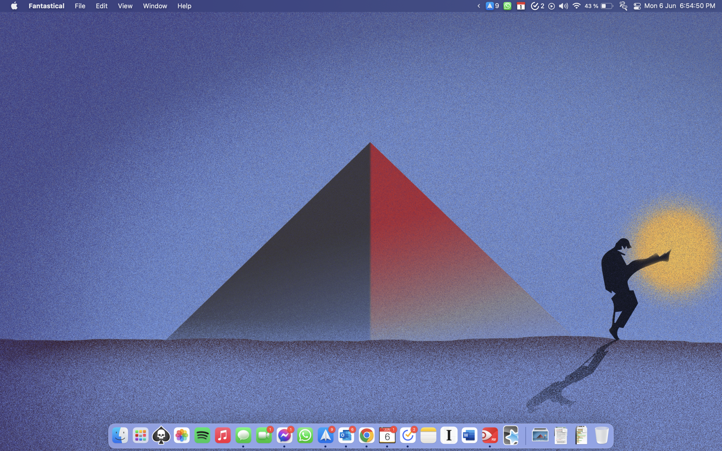Open the PDF Expert Dock icon
This screenshot has height=451, width=722.
coord(490,435)
